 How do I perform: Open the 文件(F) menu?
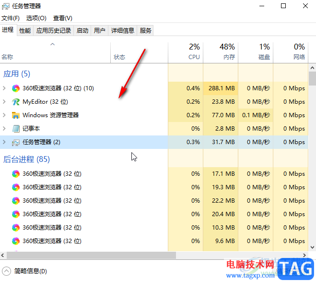pos(11,18)
